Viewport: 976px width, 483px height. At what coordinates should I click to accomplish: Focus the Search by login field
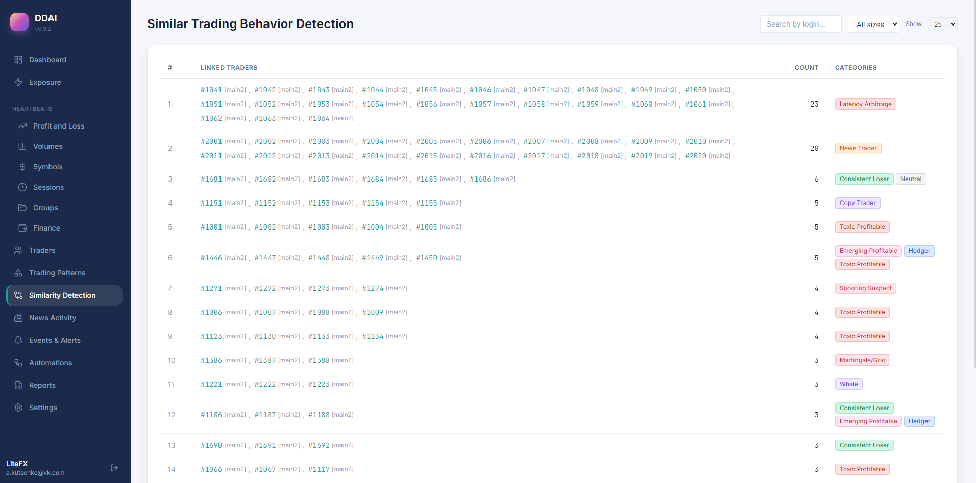(800, 24)
